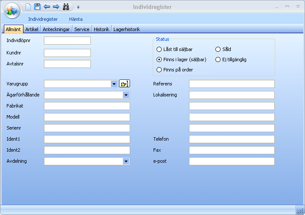Save using the floppy disk icon

(37, 7)
